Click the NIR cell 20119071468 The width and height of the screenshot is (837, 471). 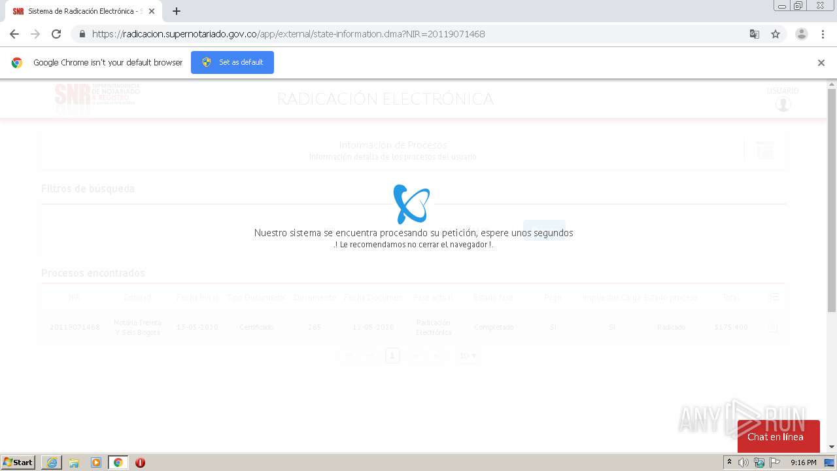75,327
